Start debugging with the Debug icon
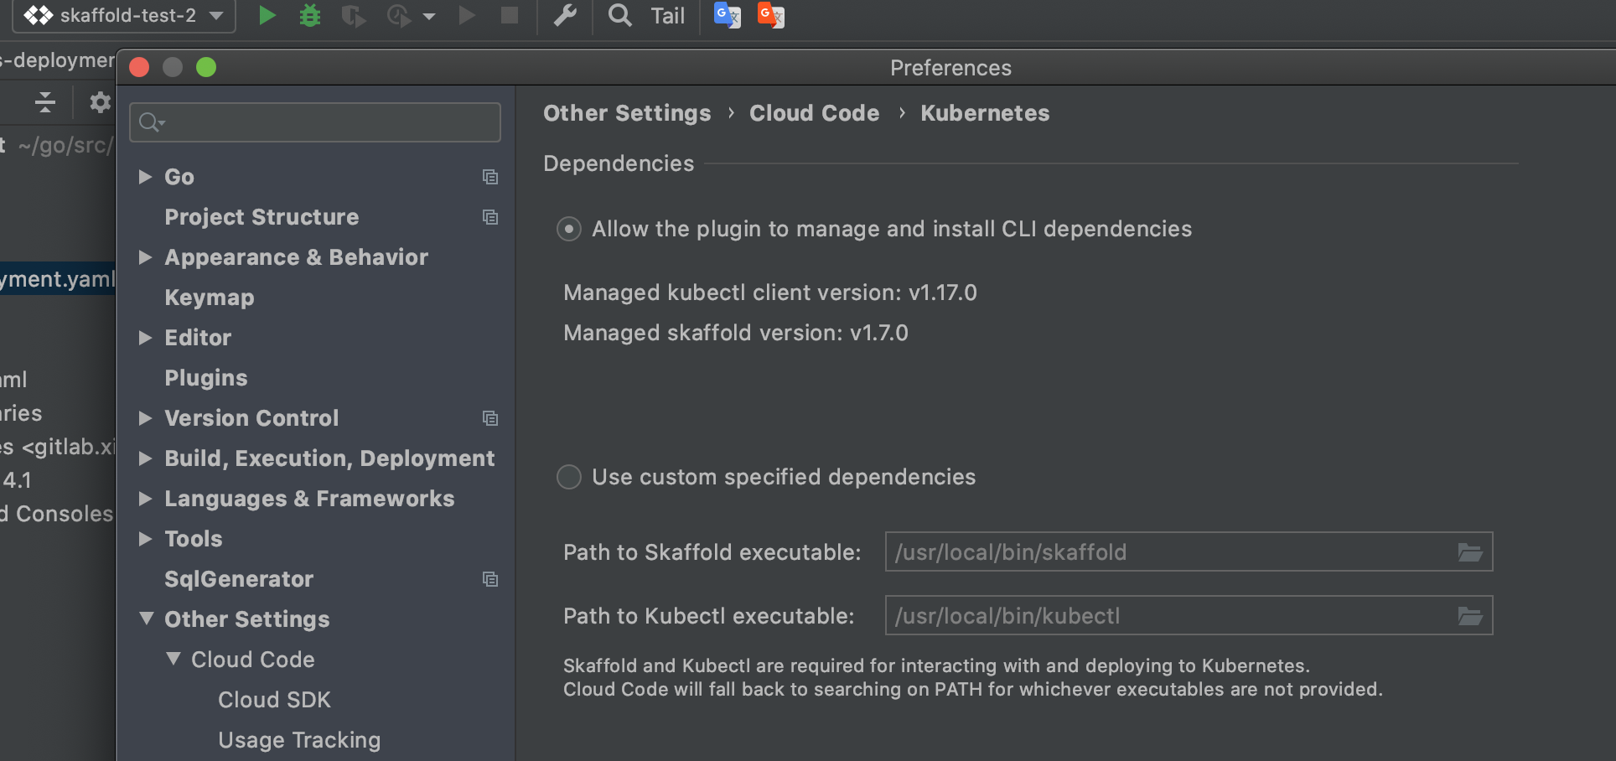Image resolution: width=1616 pixels, height=761 pixels. point(309,15)
